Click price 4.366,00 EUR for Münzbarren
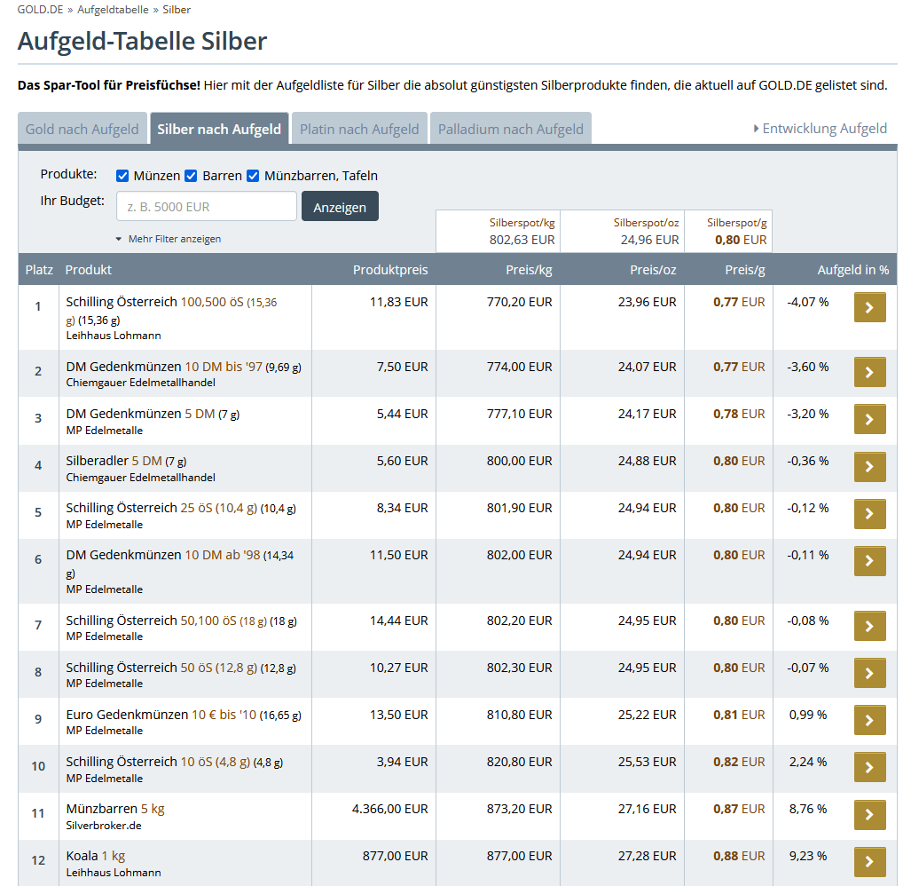Image resolution: width=903 pixels, height=886 pixels. click(390, 809)
